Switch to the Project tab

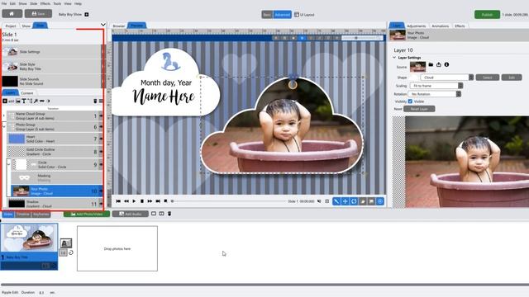11,26
